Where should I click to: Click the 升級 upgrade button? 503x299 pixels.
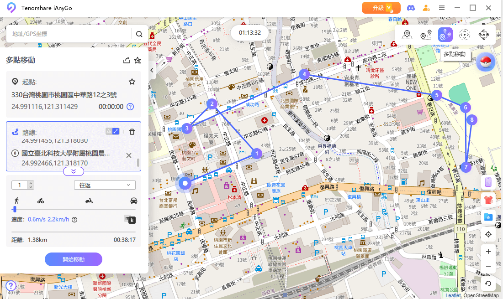pyautogui.click(x=381, y=8)
